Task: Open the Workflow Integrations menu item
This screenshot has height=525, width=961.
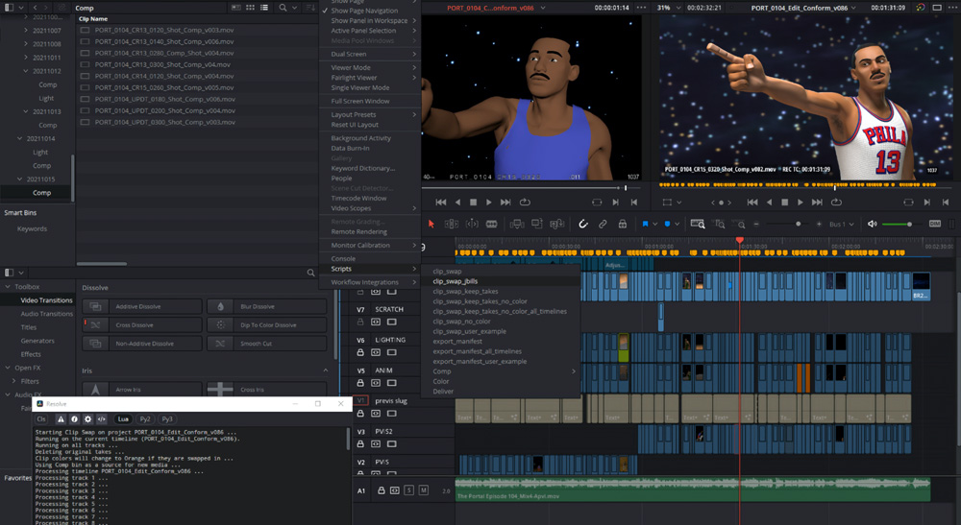Action: click(x=370, y=282)
